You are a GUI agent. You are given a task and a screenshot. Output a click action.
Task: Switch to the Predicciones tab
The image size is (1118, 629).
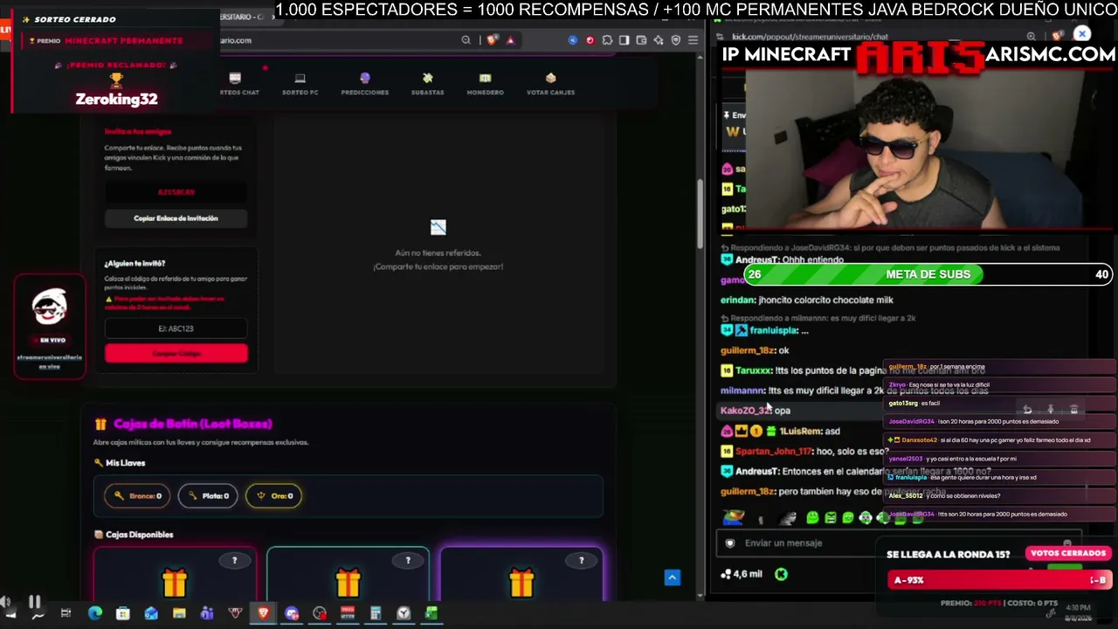click(x=365, y=84)
